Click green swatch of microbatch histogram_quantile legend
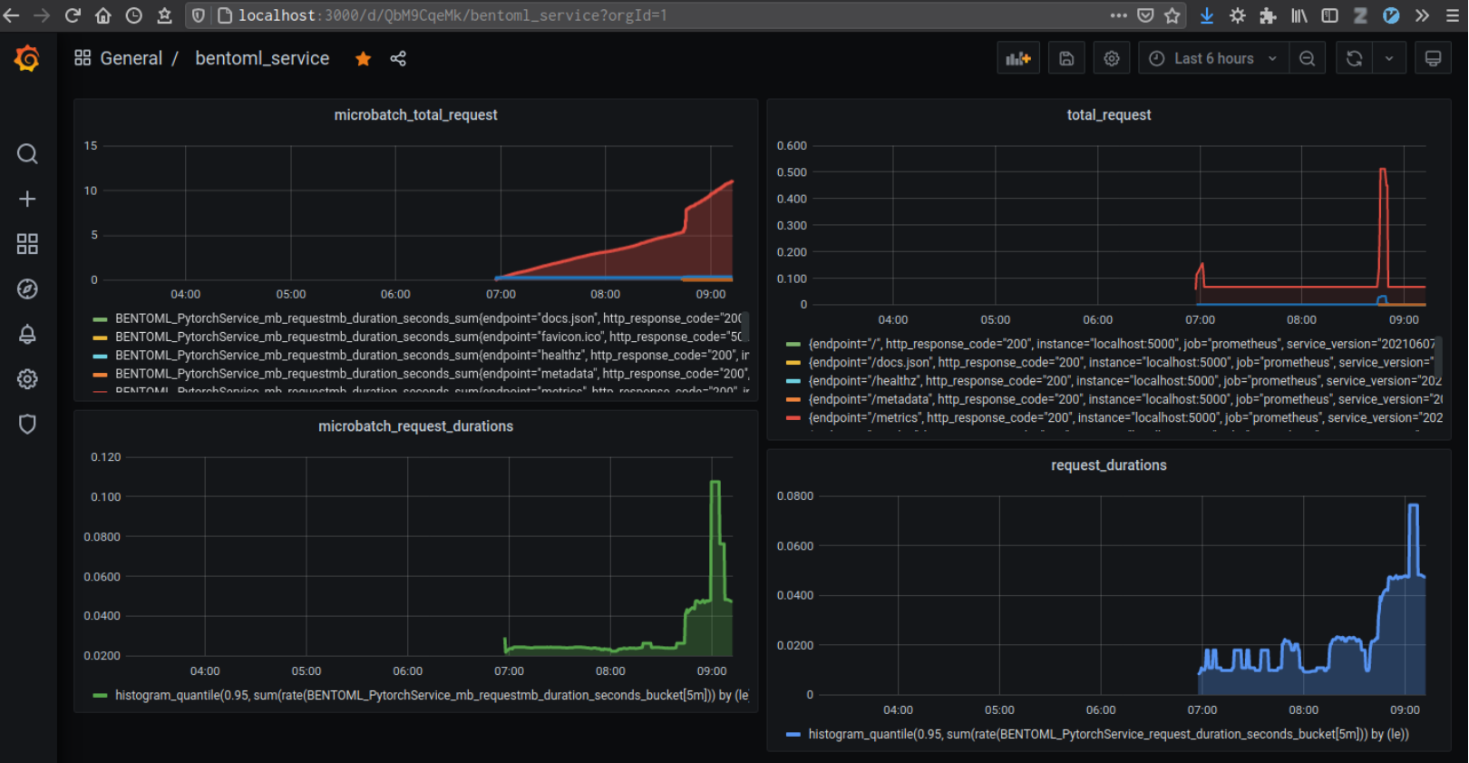1469x763 pixels. pos(100,696)
